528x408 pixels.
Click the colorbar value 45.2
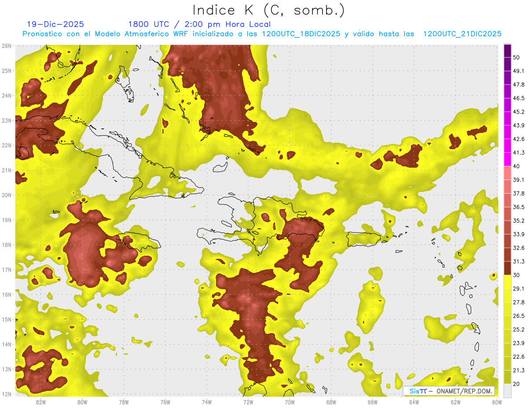coord(519,112)
